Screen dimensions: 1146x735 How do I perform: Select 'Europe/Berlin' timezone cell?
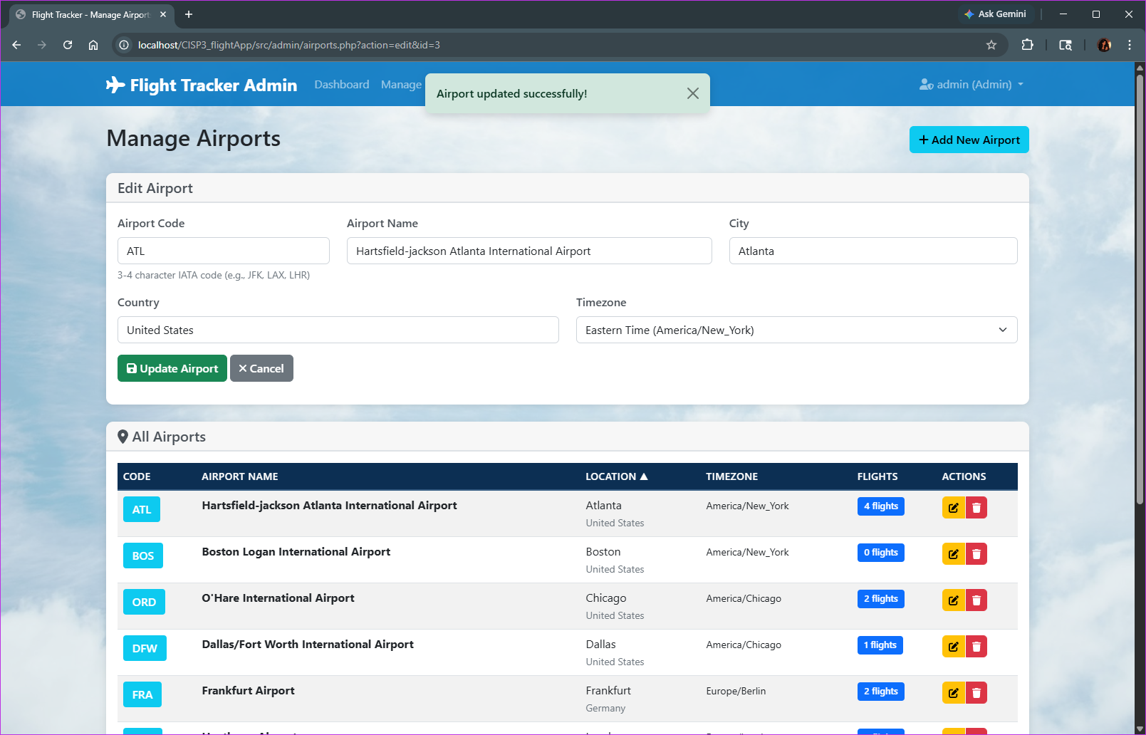[x=736, y=691]
